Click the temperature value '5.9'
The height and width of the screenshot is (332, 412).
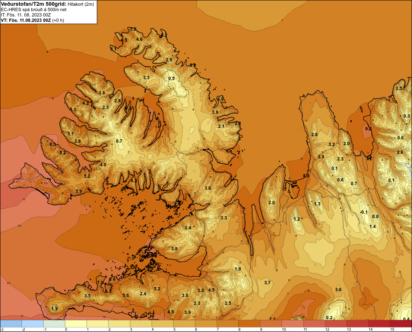(79, 191)
